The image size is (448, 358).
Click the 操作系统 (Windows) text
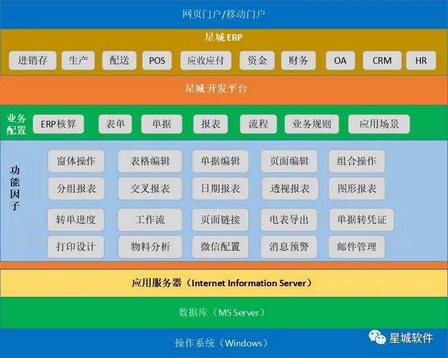tap(222, 343)
